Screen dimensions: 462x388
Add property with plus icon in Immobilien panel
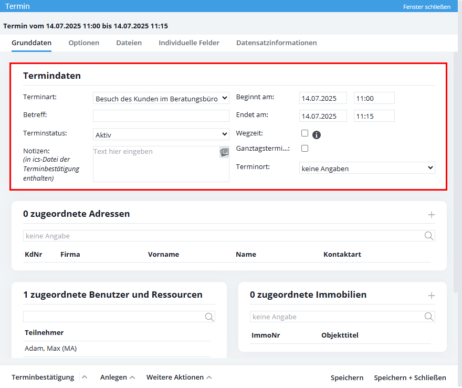point(432,296)
